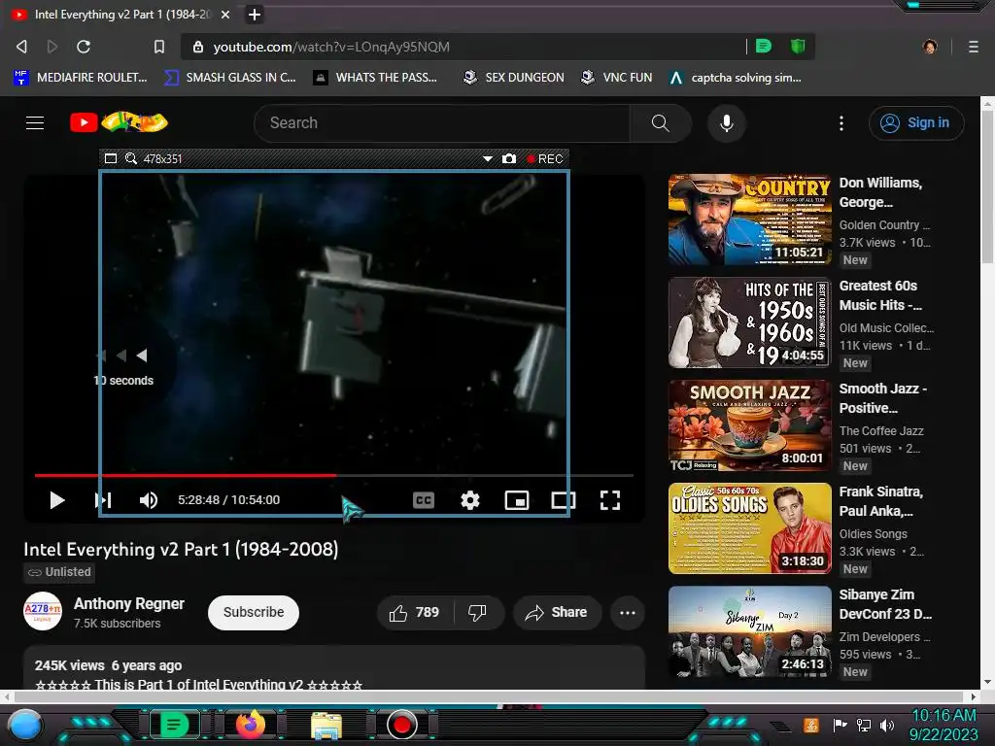This screenshot has height=746, width=995.
Task: Start recording with REC button
Action: (544, 158)
